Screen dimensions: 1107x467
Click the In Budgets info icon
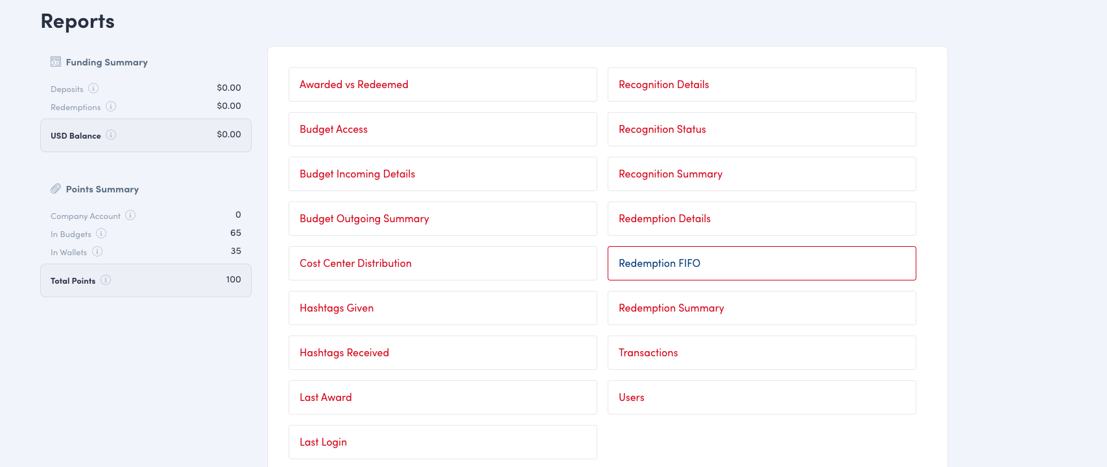click(x=101, y=233)
